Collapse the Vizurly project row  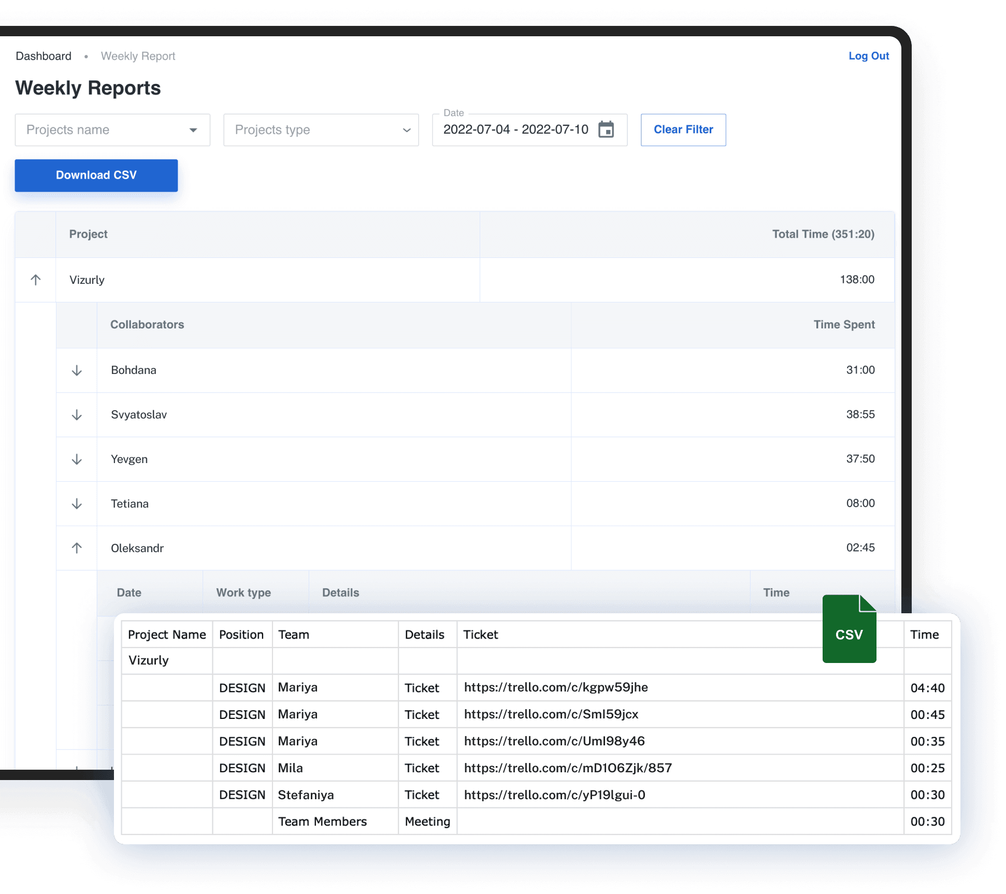[x=36, y=279]
